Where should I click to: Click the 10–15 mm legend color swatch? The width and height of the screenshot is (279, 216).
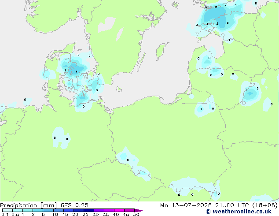pos(59,210)
